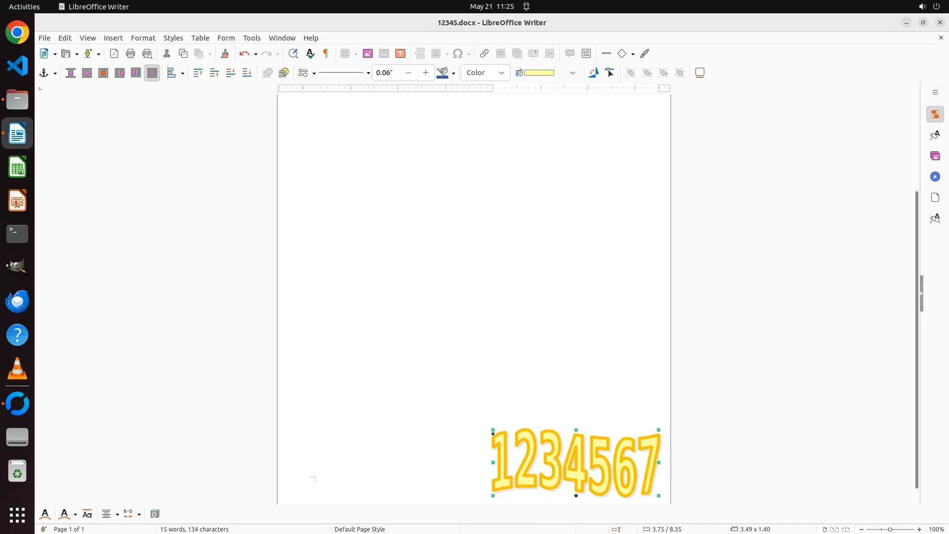The image size is (949, 534).
Task: Open the Navigator sidebar panel
Action: 935,177
